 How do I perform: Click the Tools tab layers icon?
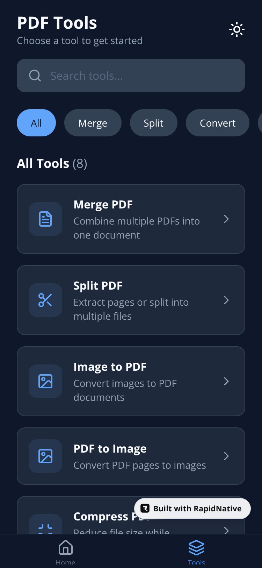pyautogui.click(x=196, y=547)
